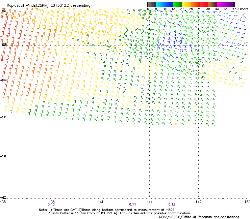Screen dimensions: 250x219
Task: Click the yellow 20-25 knots color segment
Action: 186,4
